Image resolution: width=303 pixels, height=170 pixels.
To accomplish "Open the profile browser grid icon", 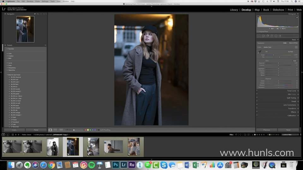I will 296,47.
